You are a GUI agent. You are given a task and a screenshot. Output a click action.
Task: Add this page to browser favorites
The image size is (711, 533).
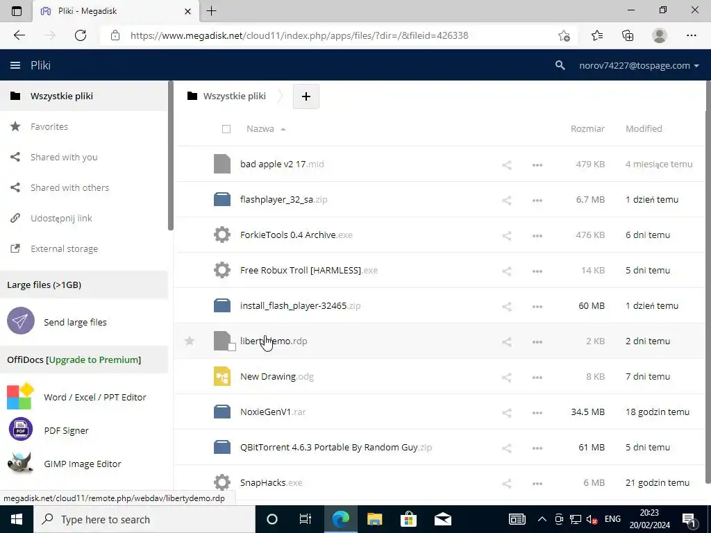tap(564, 35)
